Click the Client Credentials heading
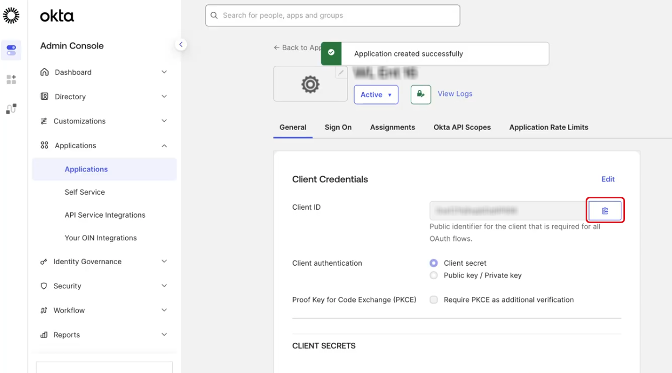 (330, 179)
